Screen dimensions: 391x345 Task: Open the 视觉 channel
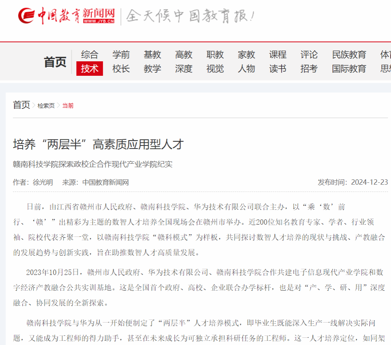click(215, 69)
